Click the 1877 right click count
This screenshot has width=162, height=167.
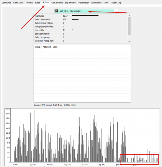(65, 16)
